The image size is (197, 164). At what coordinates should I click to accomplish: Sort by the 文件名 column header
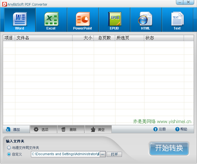pos(44,38)
